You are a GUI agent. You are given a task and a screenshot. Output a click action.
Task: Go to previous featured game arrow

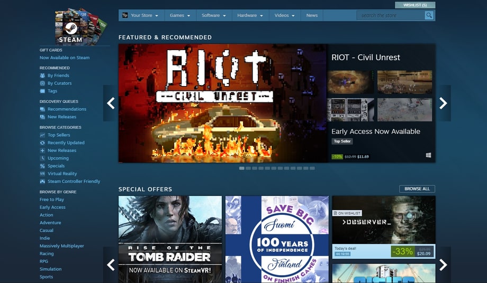pyautogui.click(x=111, y=103)
